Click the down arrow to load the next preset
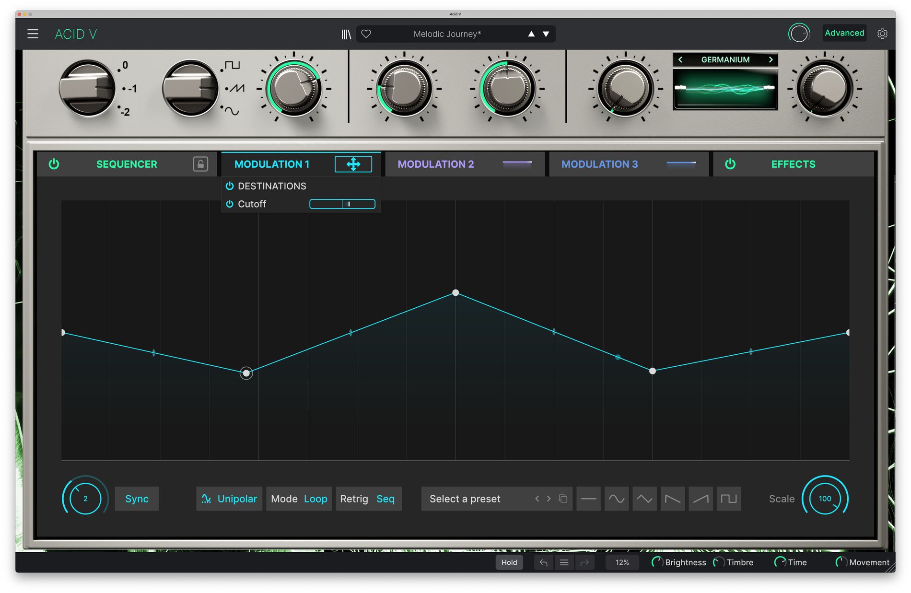The height and width of the screenshot is (593, 911). 545,34
